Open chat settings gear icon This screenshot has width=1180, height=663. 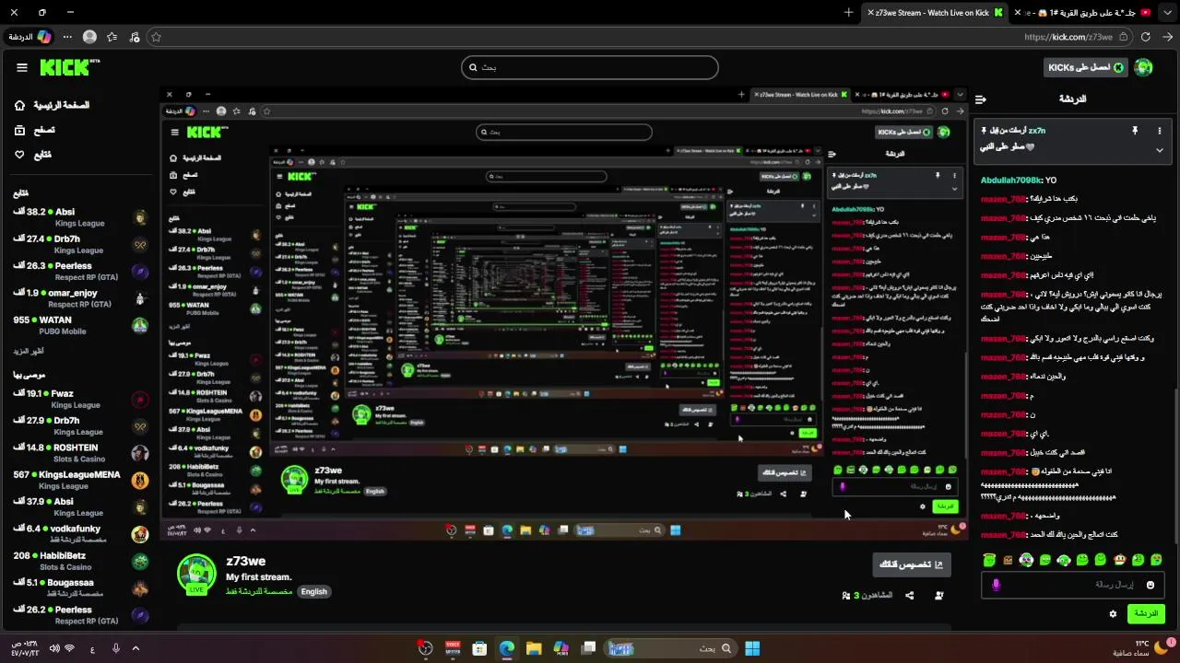pos(1113,613)
